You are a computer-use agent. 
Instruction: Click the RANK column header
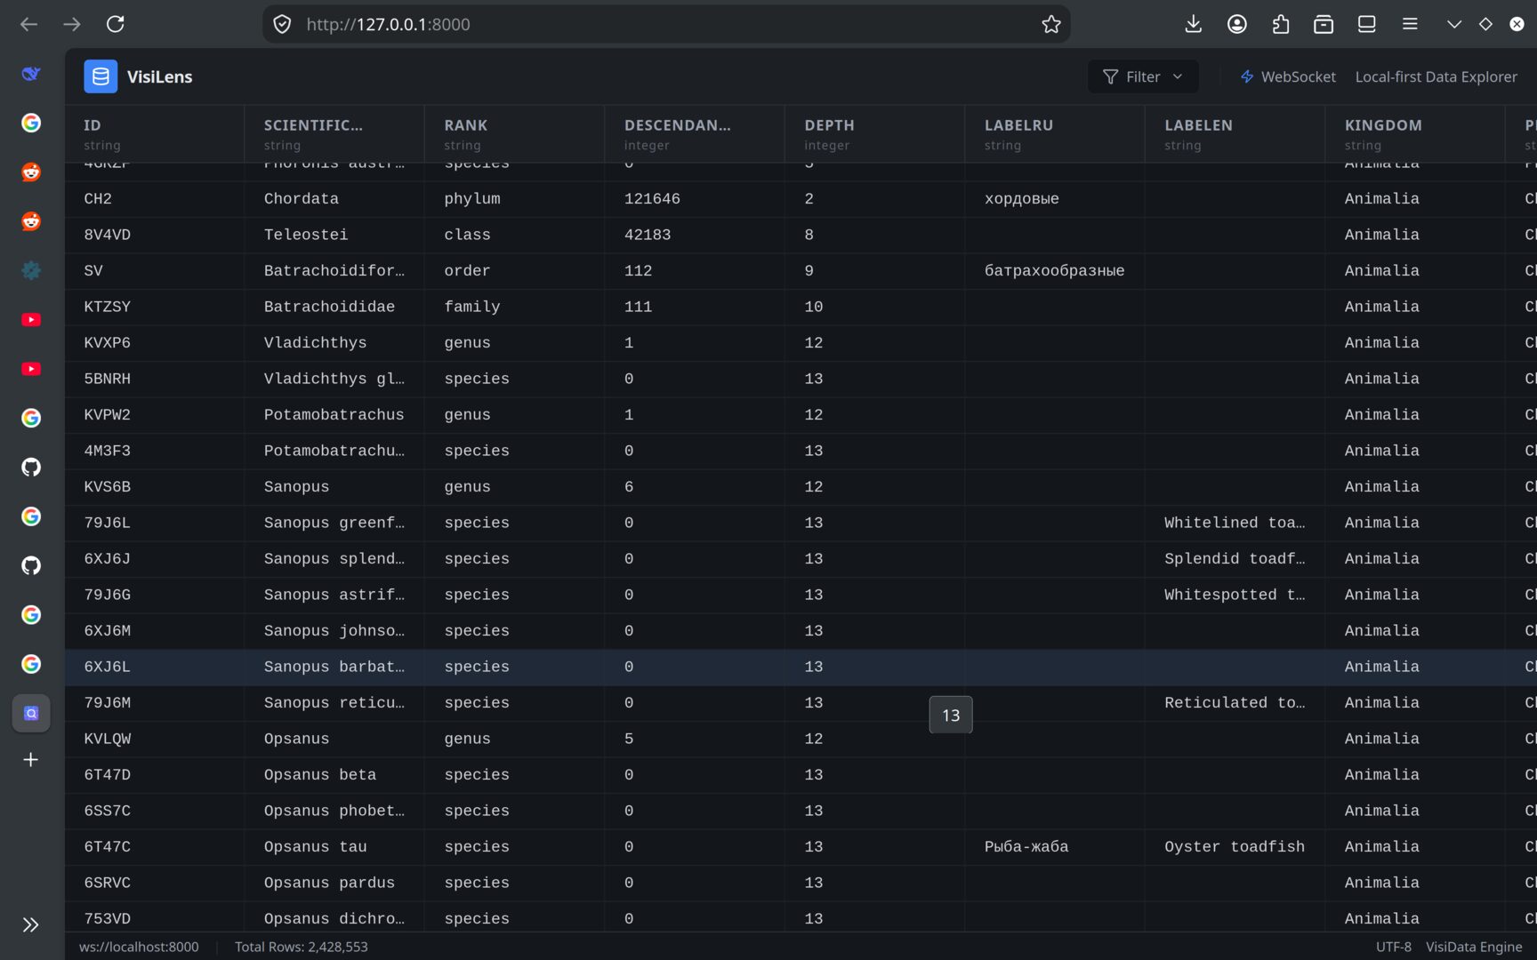514,133
